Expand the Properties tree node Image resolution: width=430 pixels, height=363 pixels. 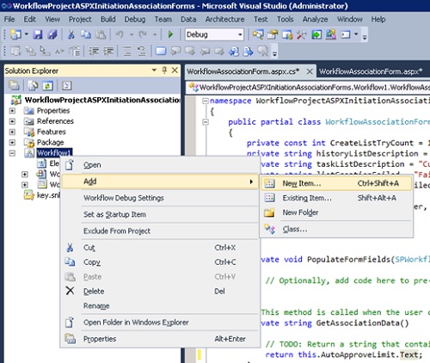(x=12, y=110)
